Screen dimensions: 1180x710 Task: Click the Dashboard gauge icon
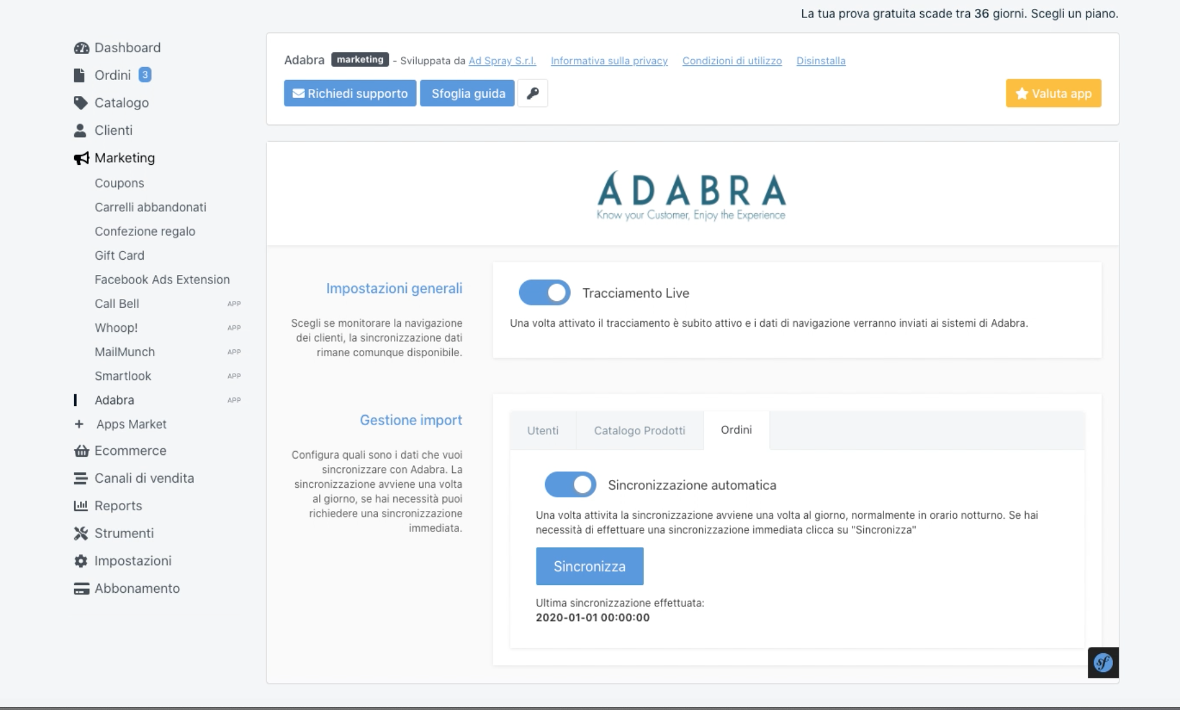point(81,48)
